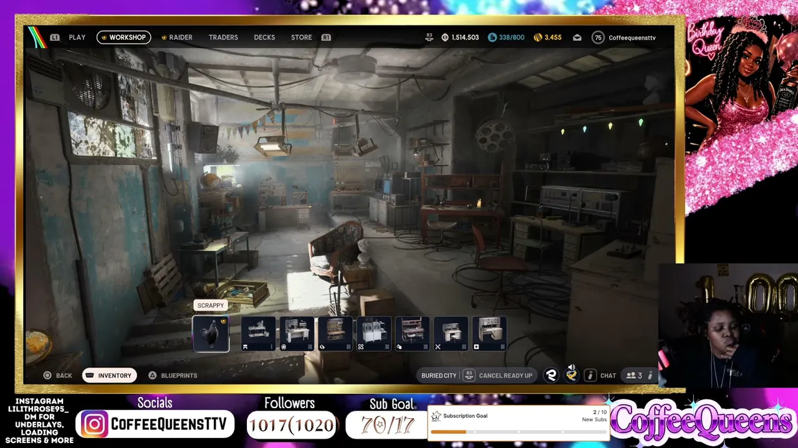Click the gold currency amount 3,455
The height and width of the screenshot is (448, 798).
tap(548, 37)
